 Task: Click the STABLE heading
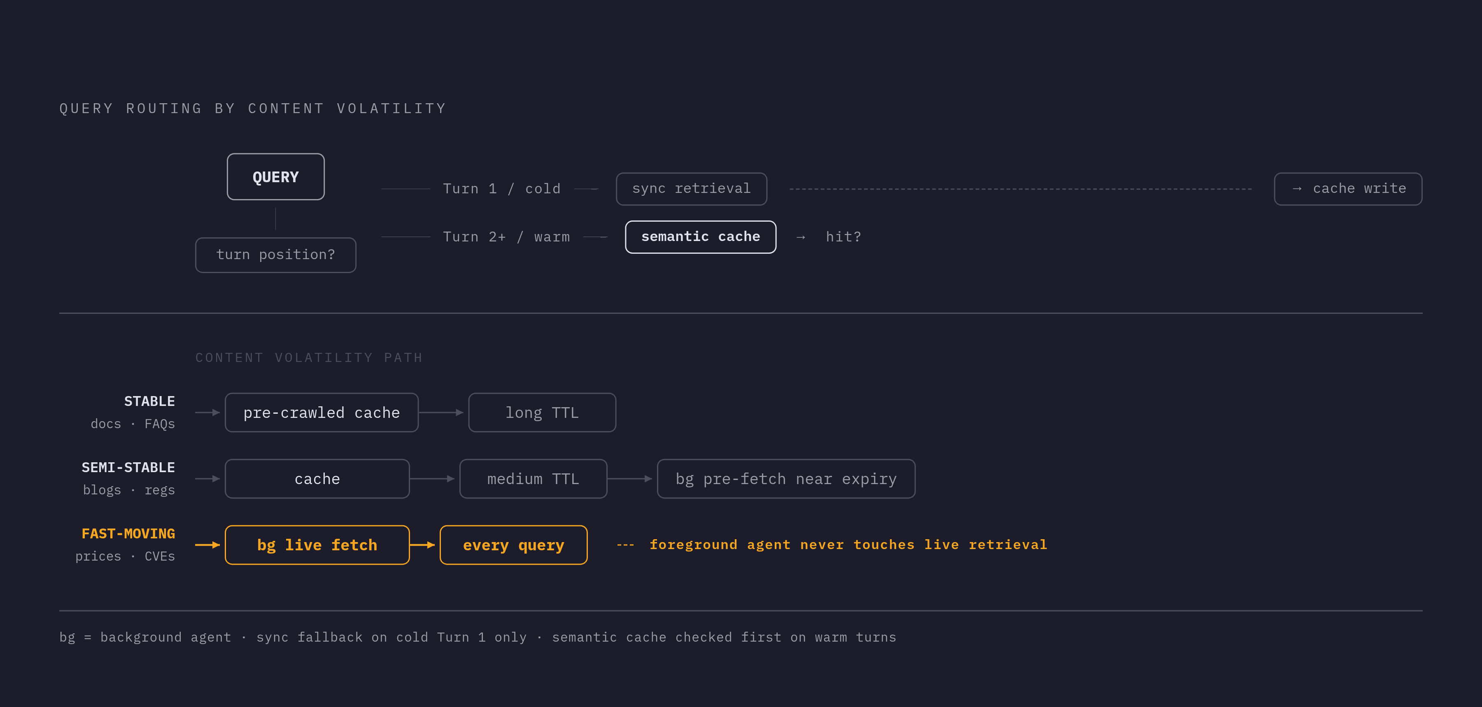pyautogui.click(x=149, y=401)
